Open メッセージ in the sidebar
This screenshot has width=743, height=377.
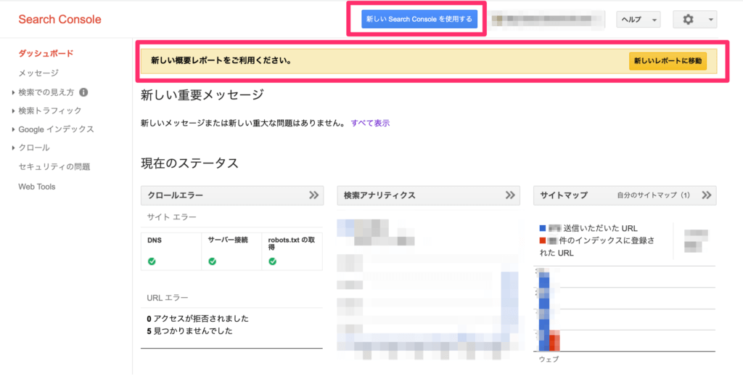38,73
